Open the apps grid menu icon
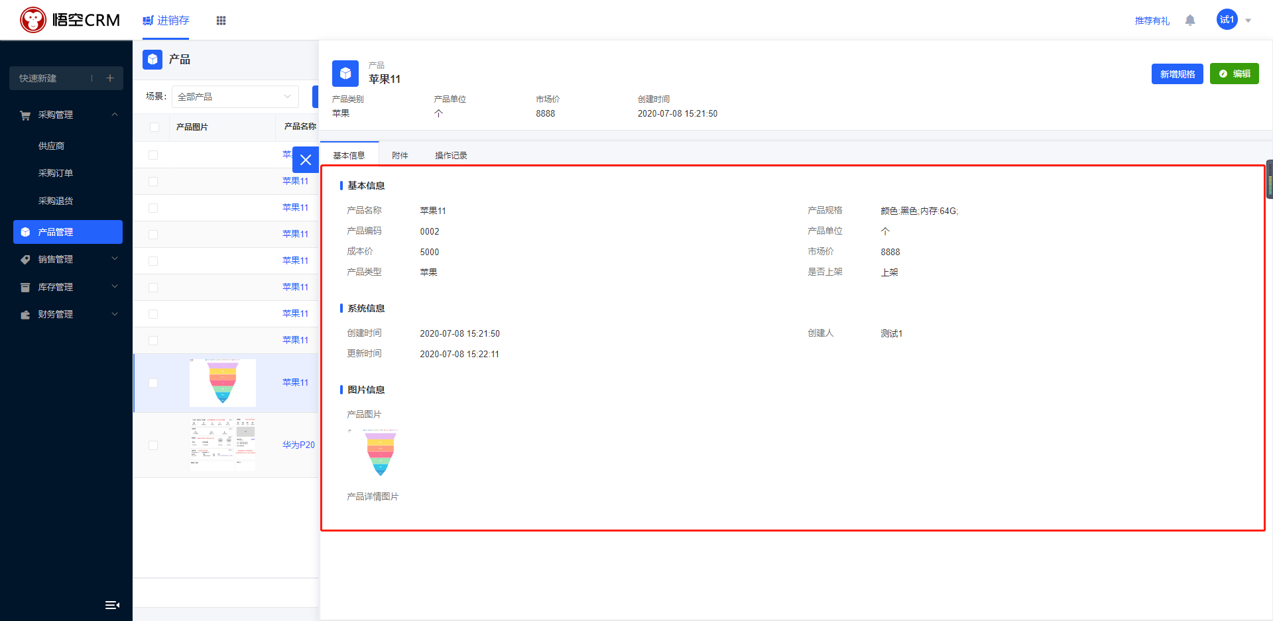 pyautogui.click(x=221, y=21)
